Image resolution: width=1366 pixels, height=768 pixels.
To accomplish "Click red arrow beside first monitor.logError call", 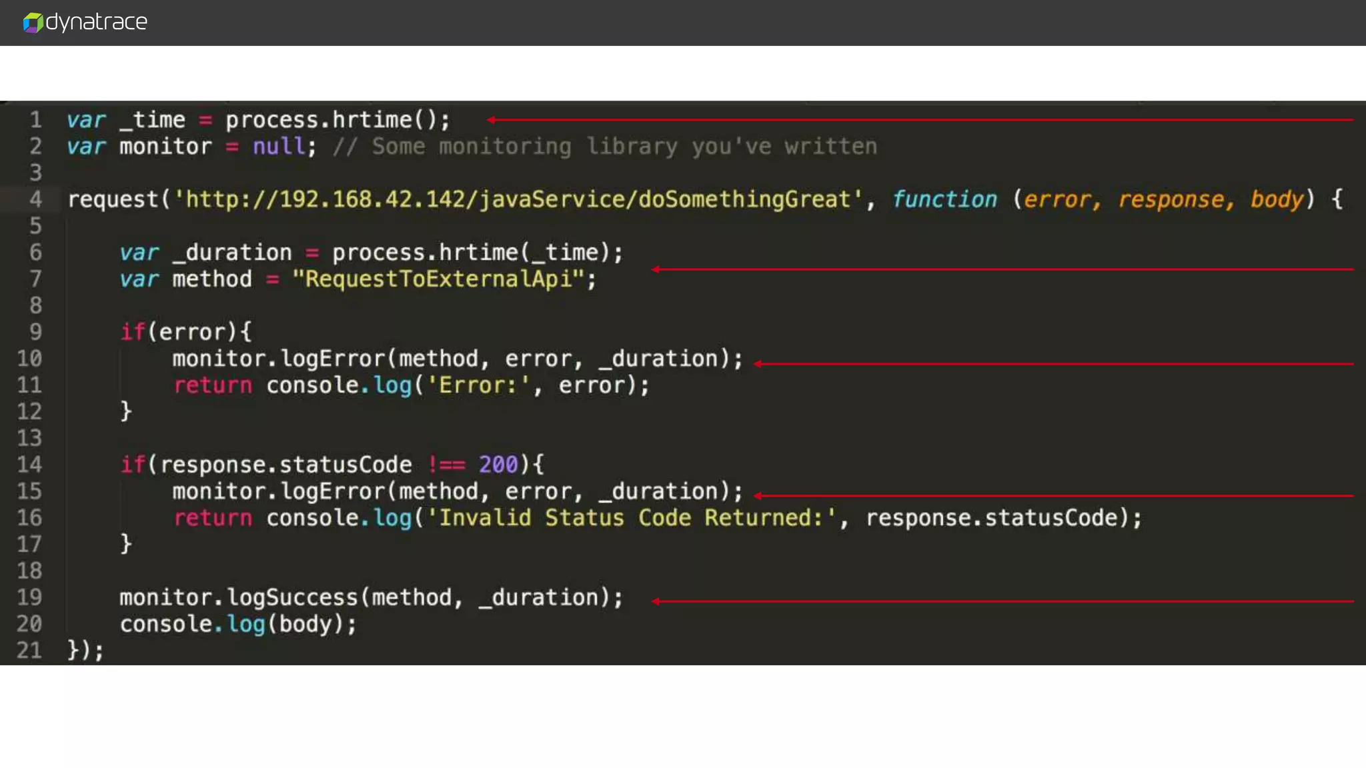I will (1053, 364).
